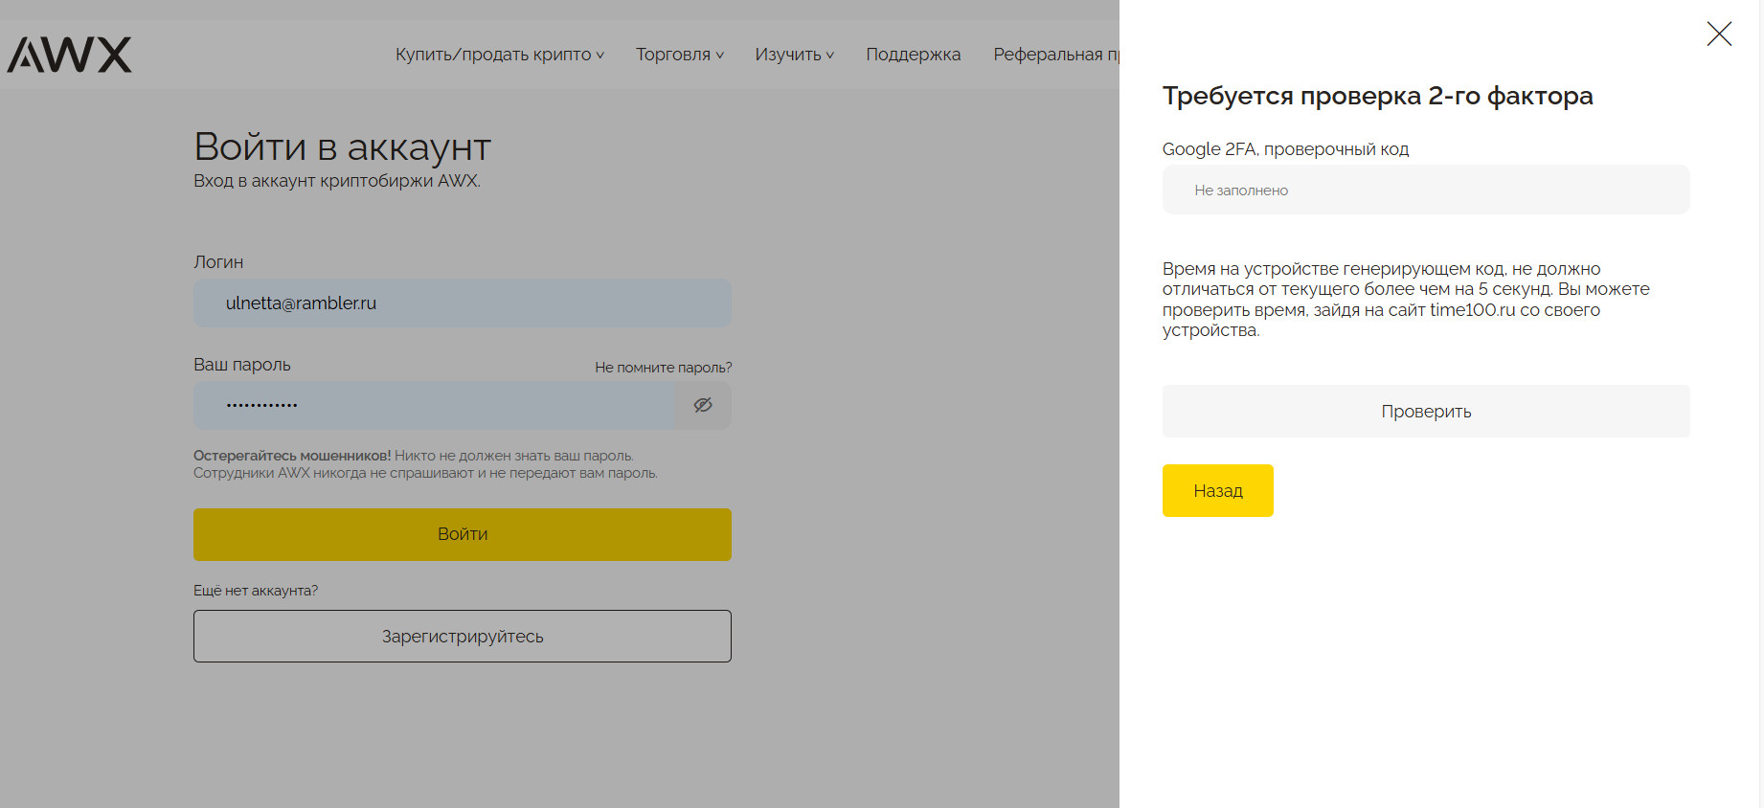Click the Зарегистрируйтесь button
1764x808 pixels.
pos(462,637)
